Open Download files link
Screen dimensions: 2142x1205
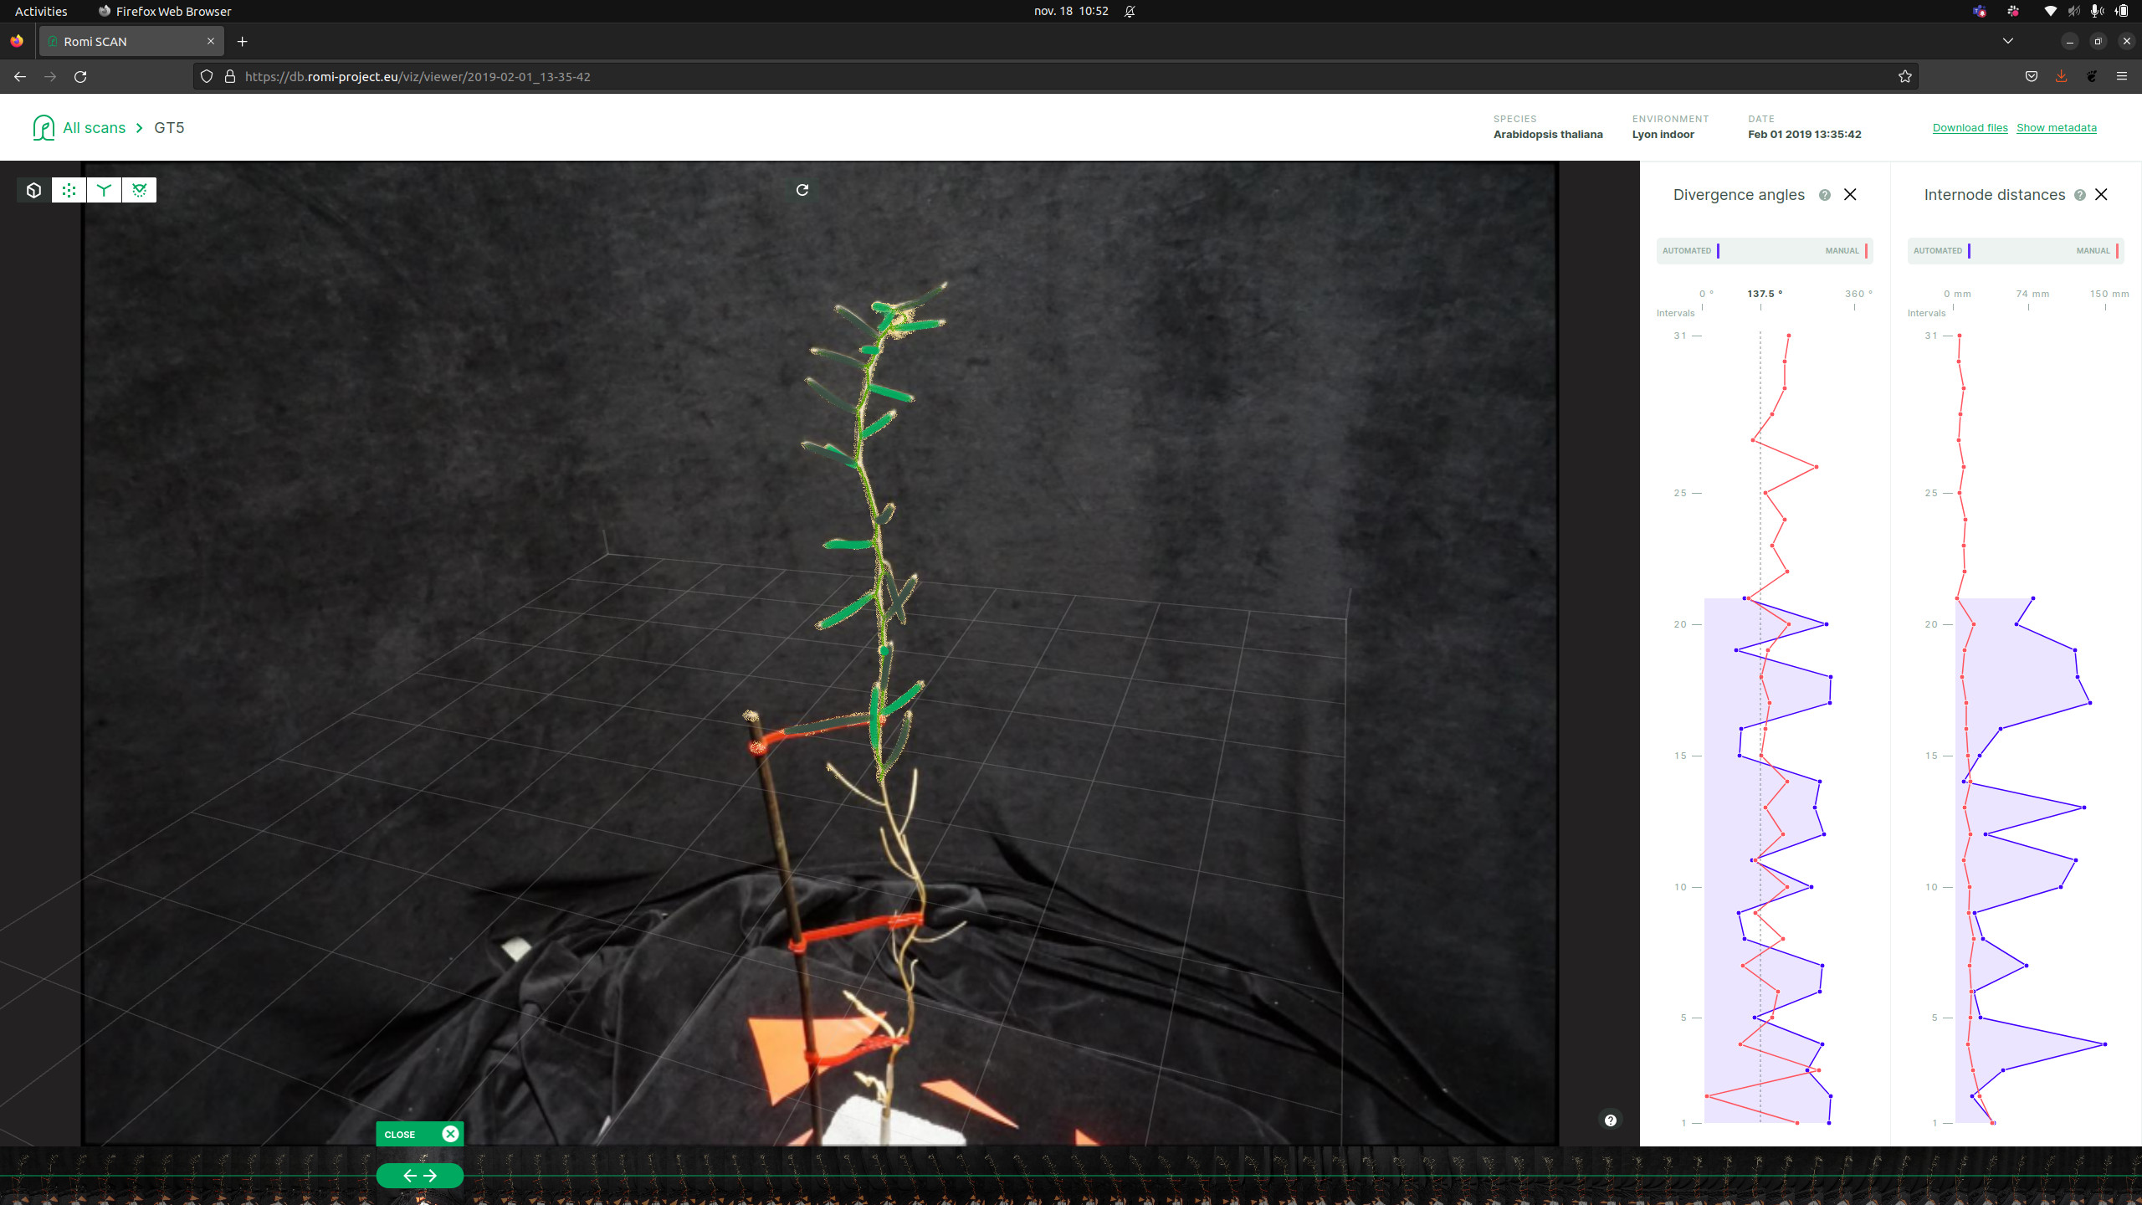[x=1970, y=127]
